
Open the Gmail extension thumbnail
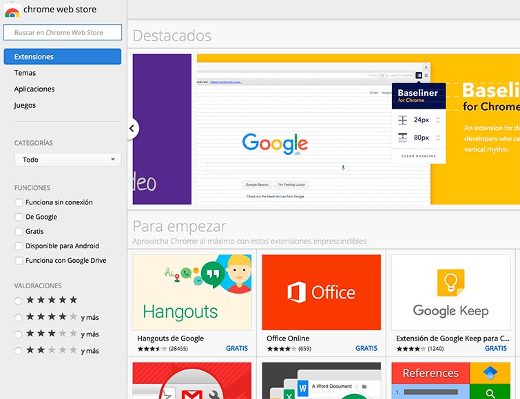click(191, 380)
